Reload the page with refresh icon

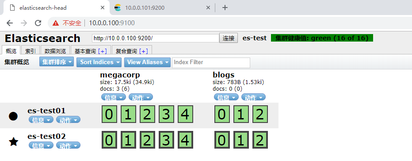38,23
